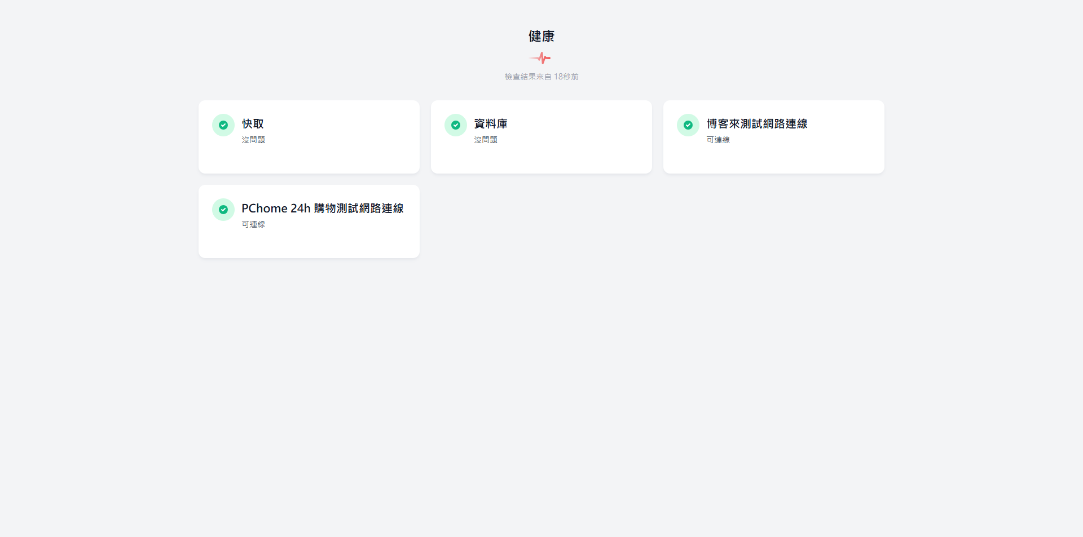This screenshot has width=1083, height=537.
Task: Click the 資料庫 card title
Action: click(x=491, y=124)
